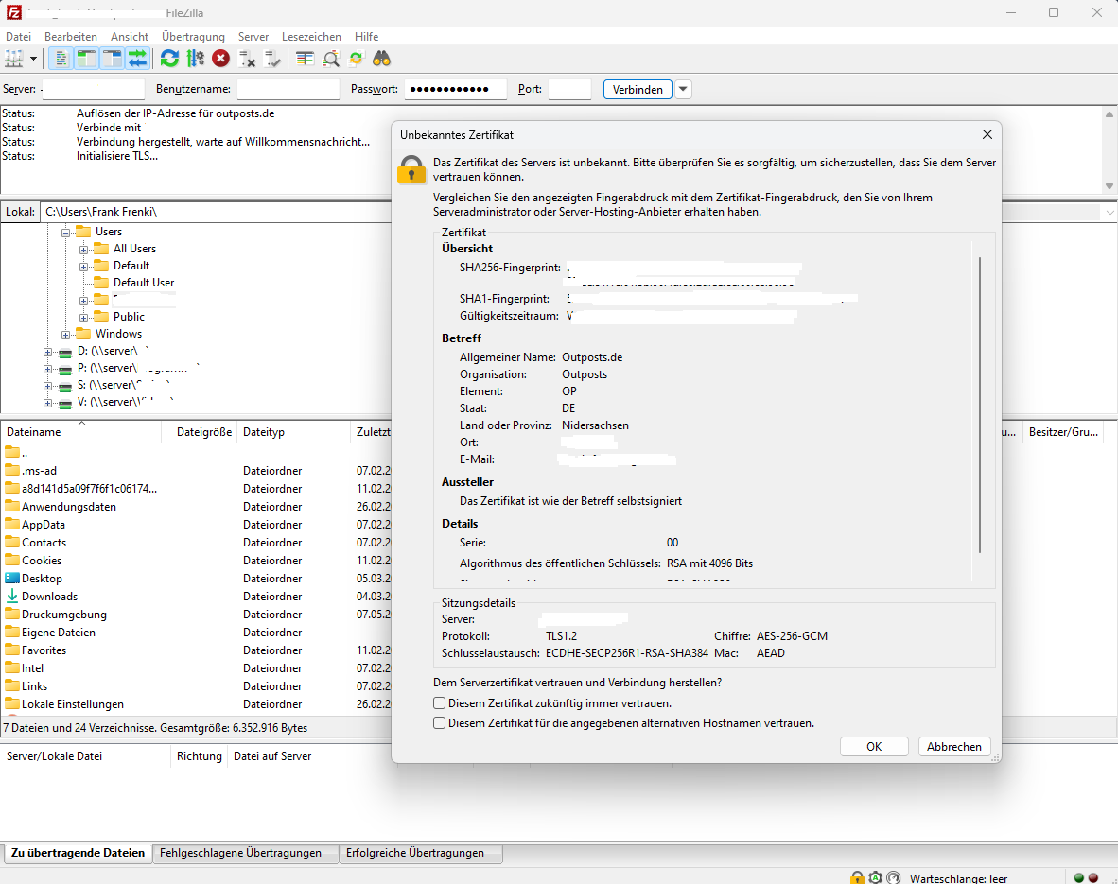Toggle the local directory tree view
1118x884 pixels.
pos(87,60)
